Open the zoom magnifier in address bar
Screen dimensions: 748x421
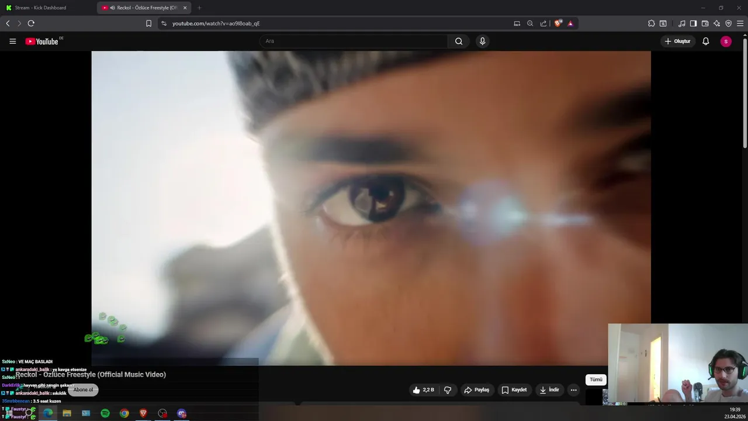[x=530, y=23]
